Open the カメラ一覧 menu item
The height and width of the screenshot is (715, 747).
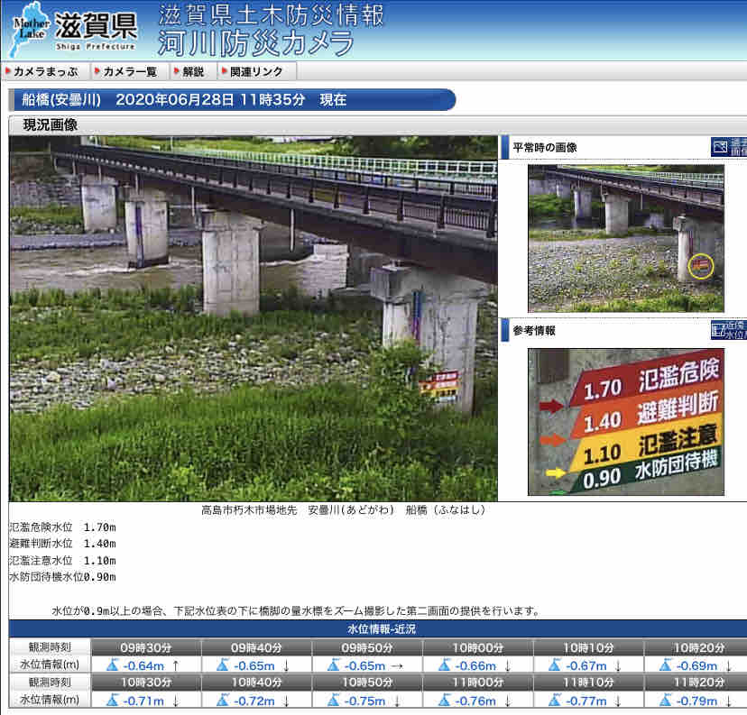coord(129,71)
